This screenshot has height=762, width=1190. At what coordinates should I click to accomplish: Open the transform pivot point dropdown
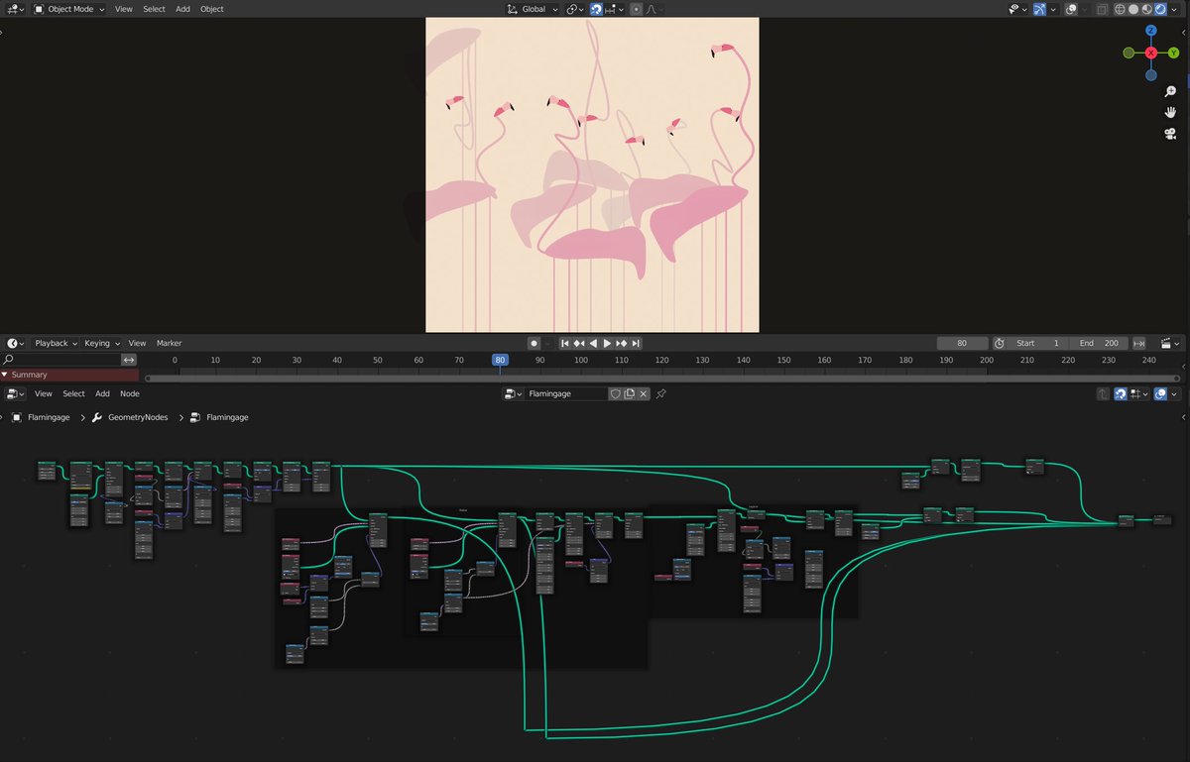click(x=575, y=9)
